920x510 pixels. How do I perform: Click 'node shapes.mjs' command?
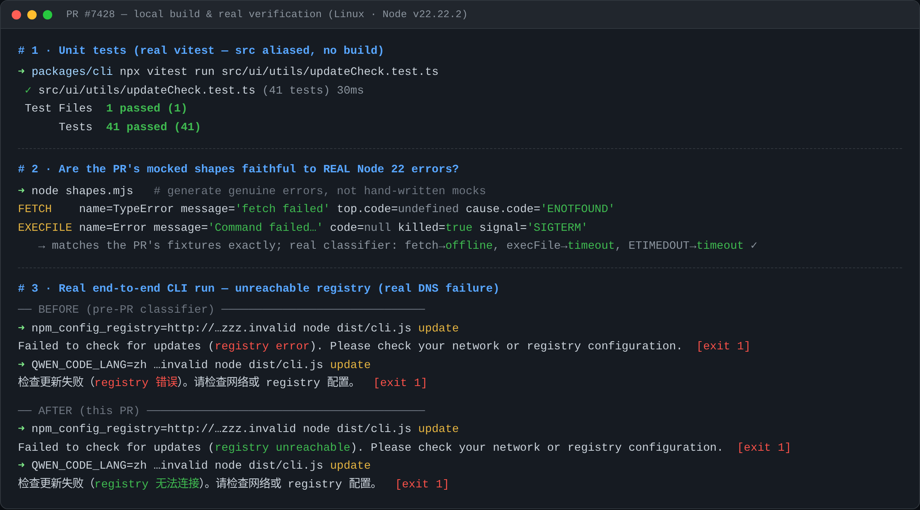(x=82, y=191)
